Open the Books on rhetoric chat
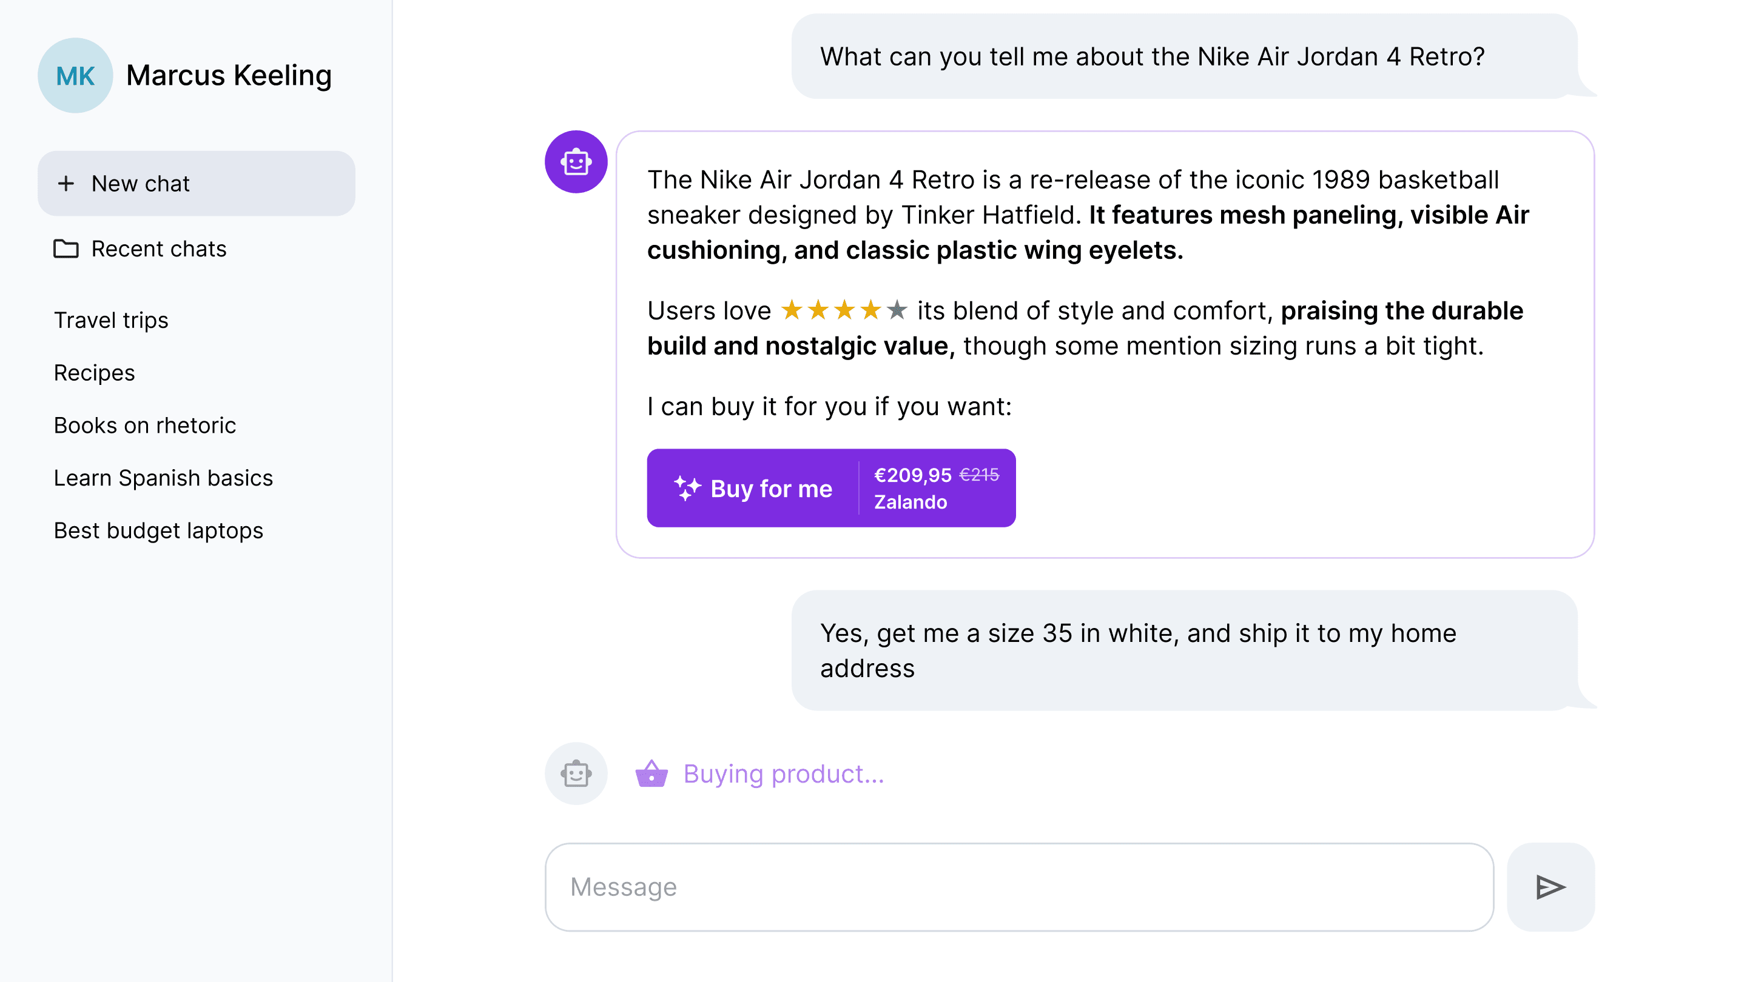 coord(144,425)
